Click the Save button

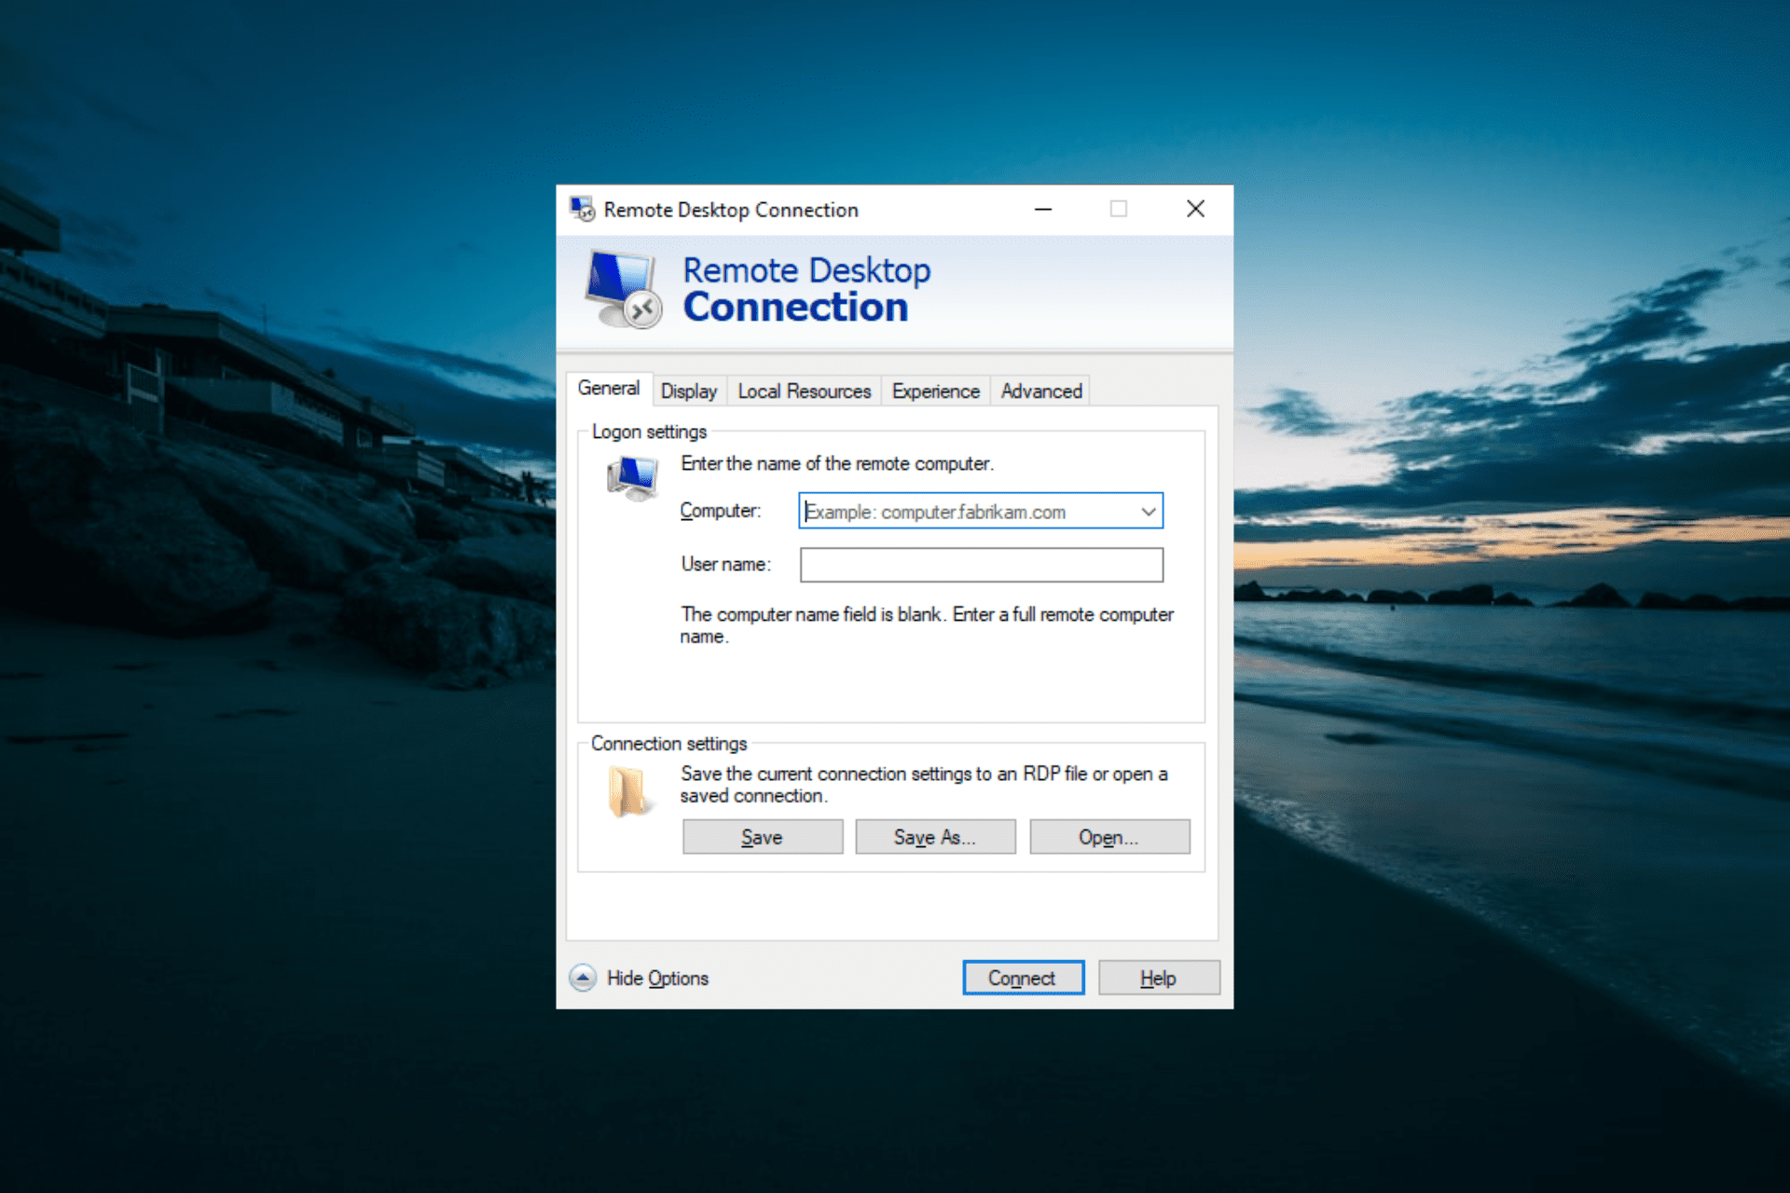point(763,837)
